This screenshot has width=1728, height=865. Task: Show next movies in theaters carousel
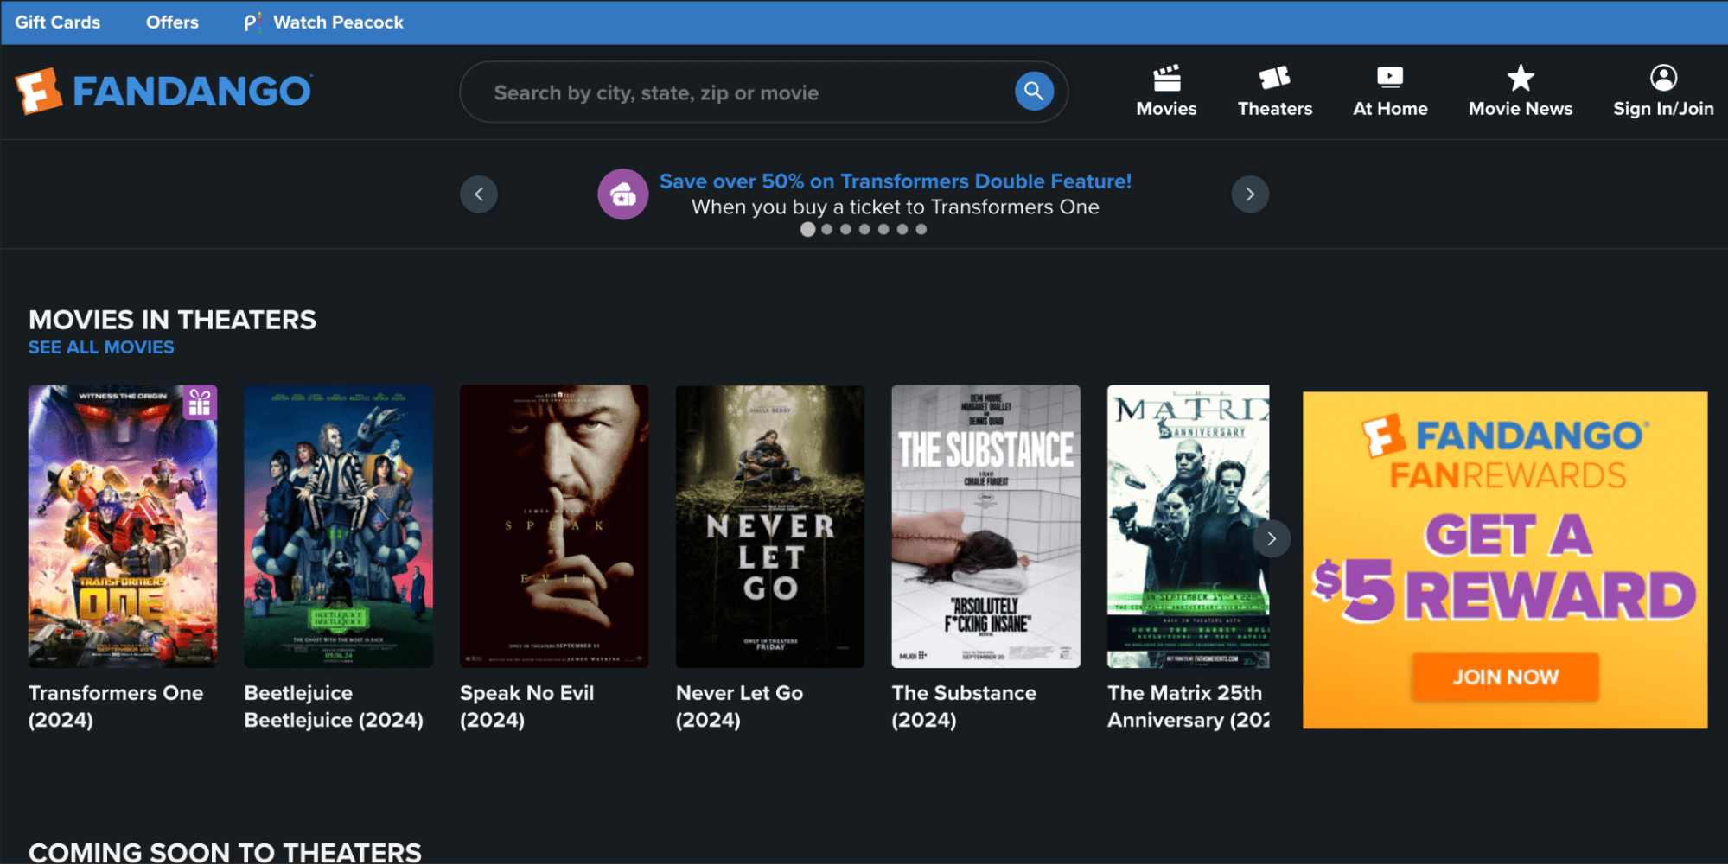(x=1272, y=538)
